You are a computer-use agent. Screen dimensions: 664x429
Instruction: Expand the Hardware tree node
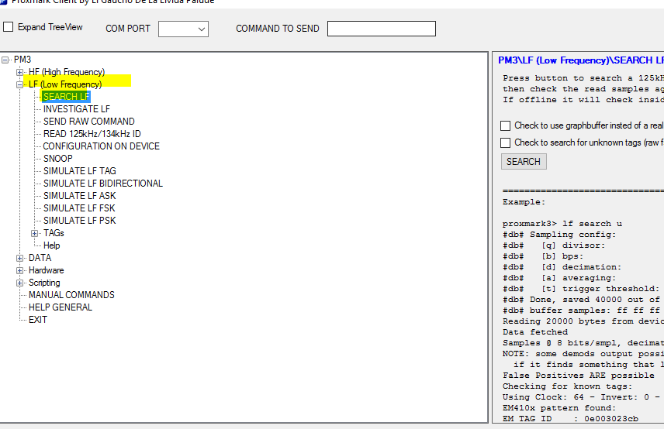coord(20,270)
